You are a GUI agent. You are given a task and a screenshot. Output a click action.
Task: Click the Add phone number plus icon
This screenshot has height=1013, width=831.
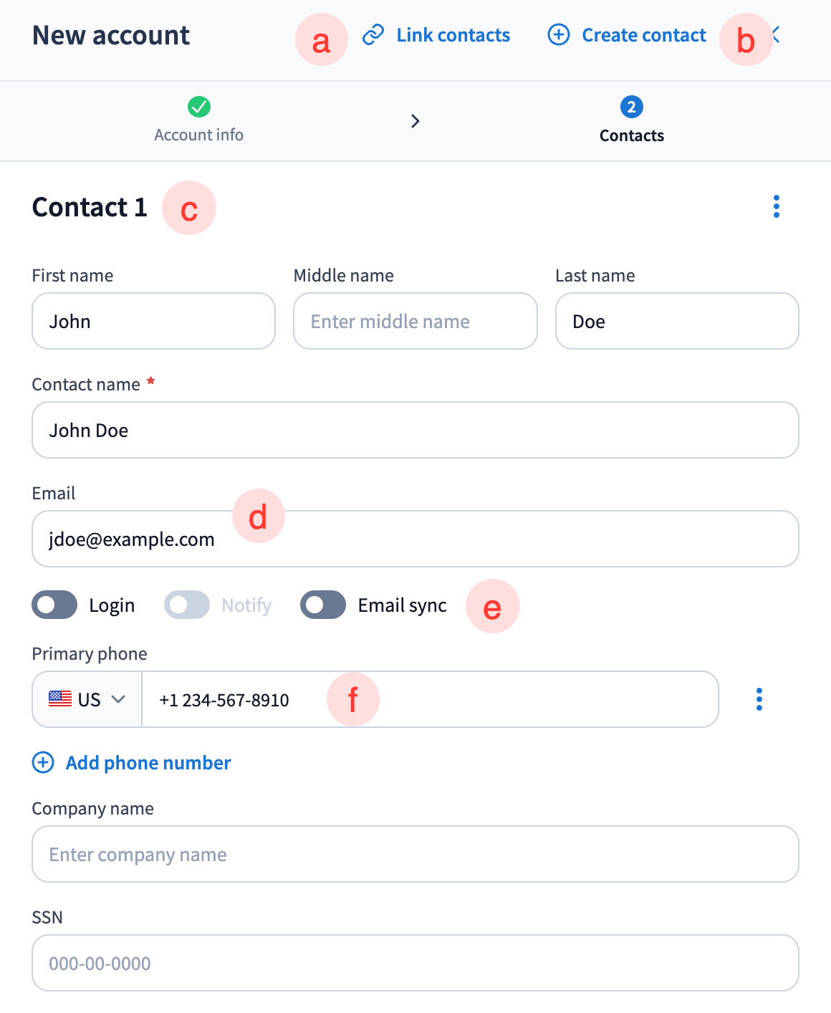(43, 763)
